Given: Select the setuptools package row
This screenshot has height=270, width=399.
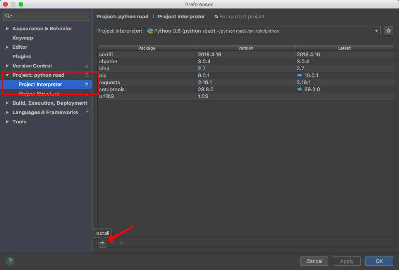Looking at the screenshot, I should pyautogui.click(x=246, y=89).
